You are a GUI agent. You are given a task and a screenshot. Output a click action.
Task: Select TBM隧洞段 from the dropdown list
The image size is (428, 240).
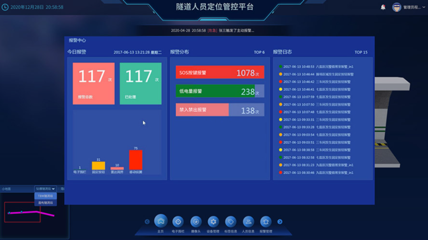point(45,196)
